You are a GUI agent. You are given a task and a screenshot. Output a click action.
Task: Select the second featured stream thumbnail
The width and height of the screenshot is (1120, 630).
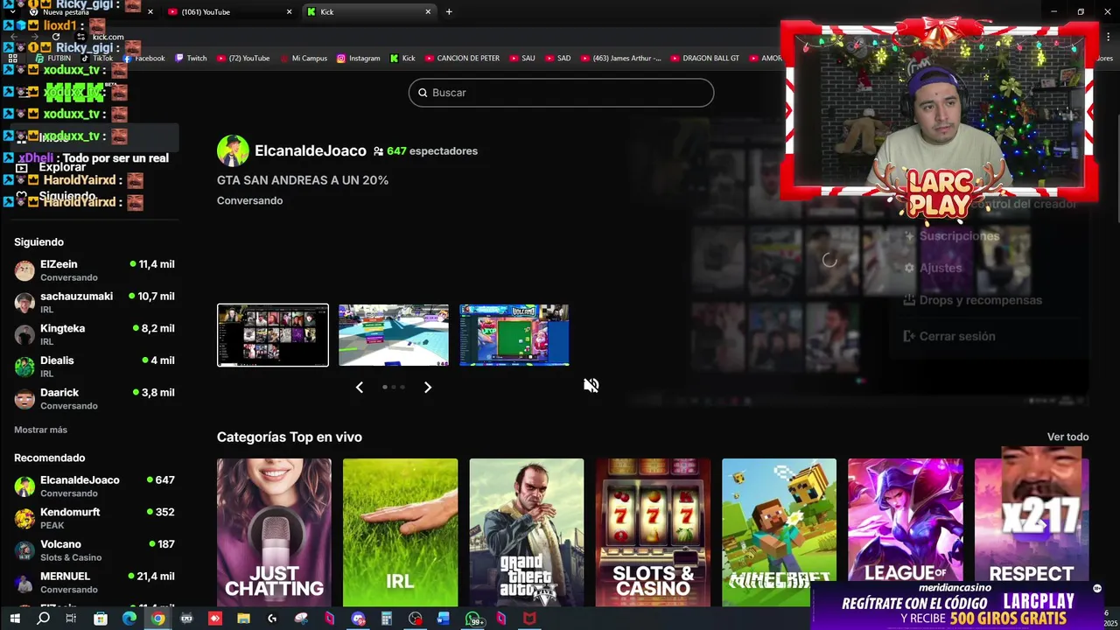click(394, 335)
